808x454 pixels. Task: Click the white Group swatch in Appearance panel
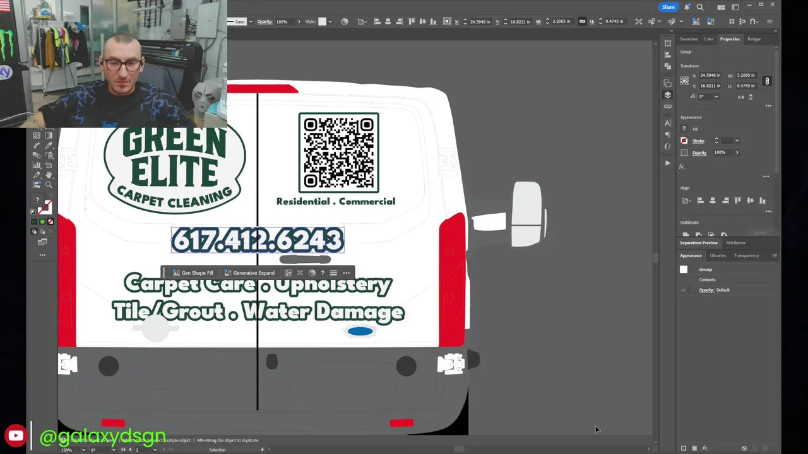click(x=684, y=269)
